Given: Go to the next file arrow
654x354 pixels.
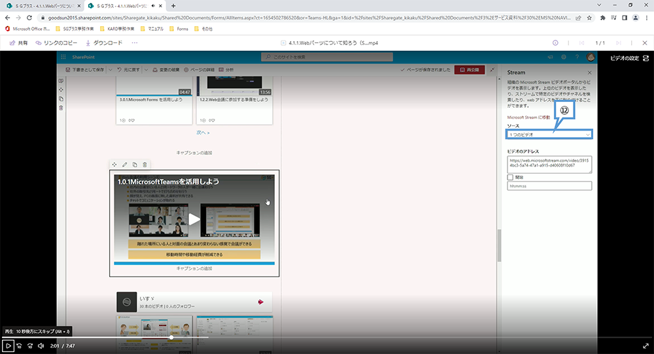Looking at the screenshot, I should (x=619, y=43).
